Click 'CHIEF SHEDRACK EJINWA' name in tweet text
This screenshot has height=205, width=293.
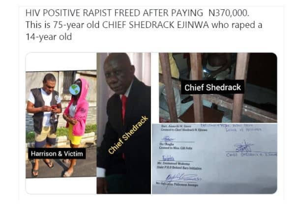155,25
